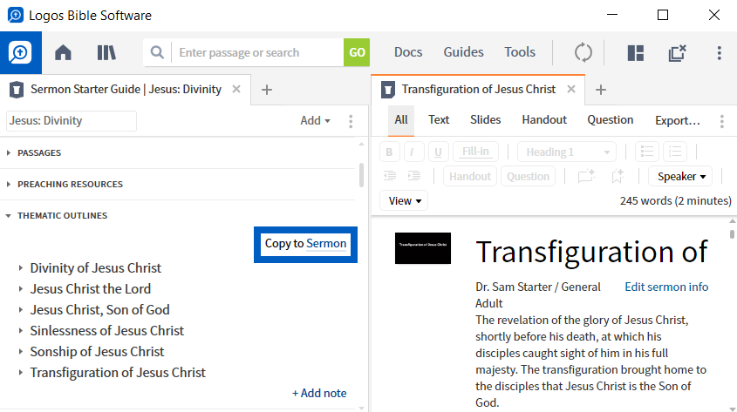The height and width of the screenshot is (412, 737).
Task: Click the sermon document scrollbar thumb
Action: (x=733, y=233)
